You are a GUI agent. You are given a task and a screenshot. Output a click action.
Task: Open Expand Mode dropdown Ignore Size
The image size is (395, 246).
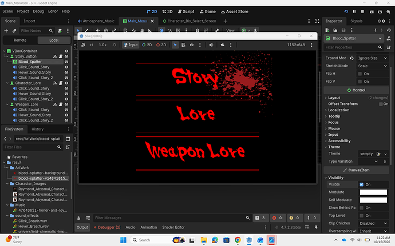point(372,58)
